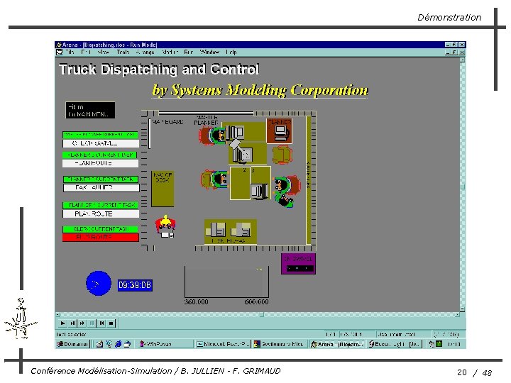
Task: Click the document control icon left of File
Action: [60, 52]
